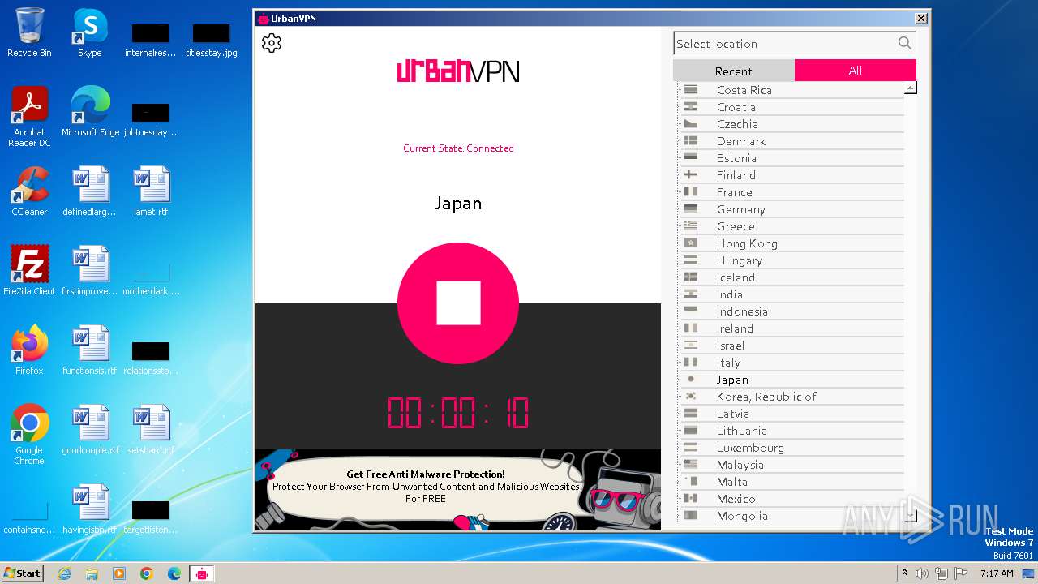Switch to the Recent tab
The height and width of the screenshot is (584, 1038).
(x=733, y=71)
